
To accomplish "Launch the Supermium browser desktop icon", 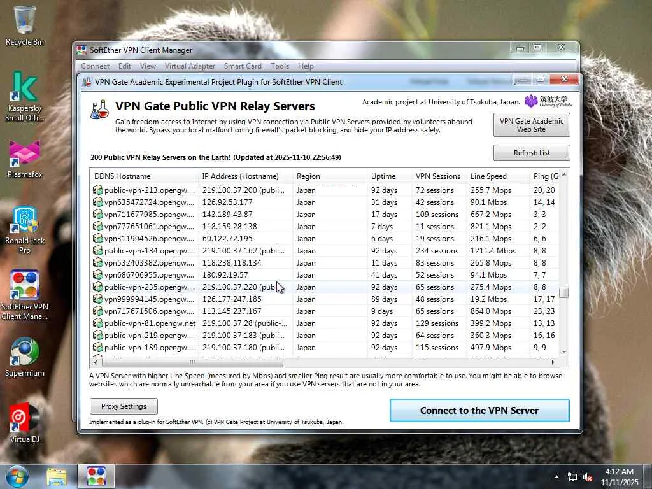I will (x=25, y=358).
